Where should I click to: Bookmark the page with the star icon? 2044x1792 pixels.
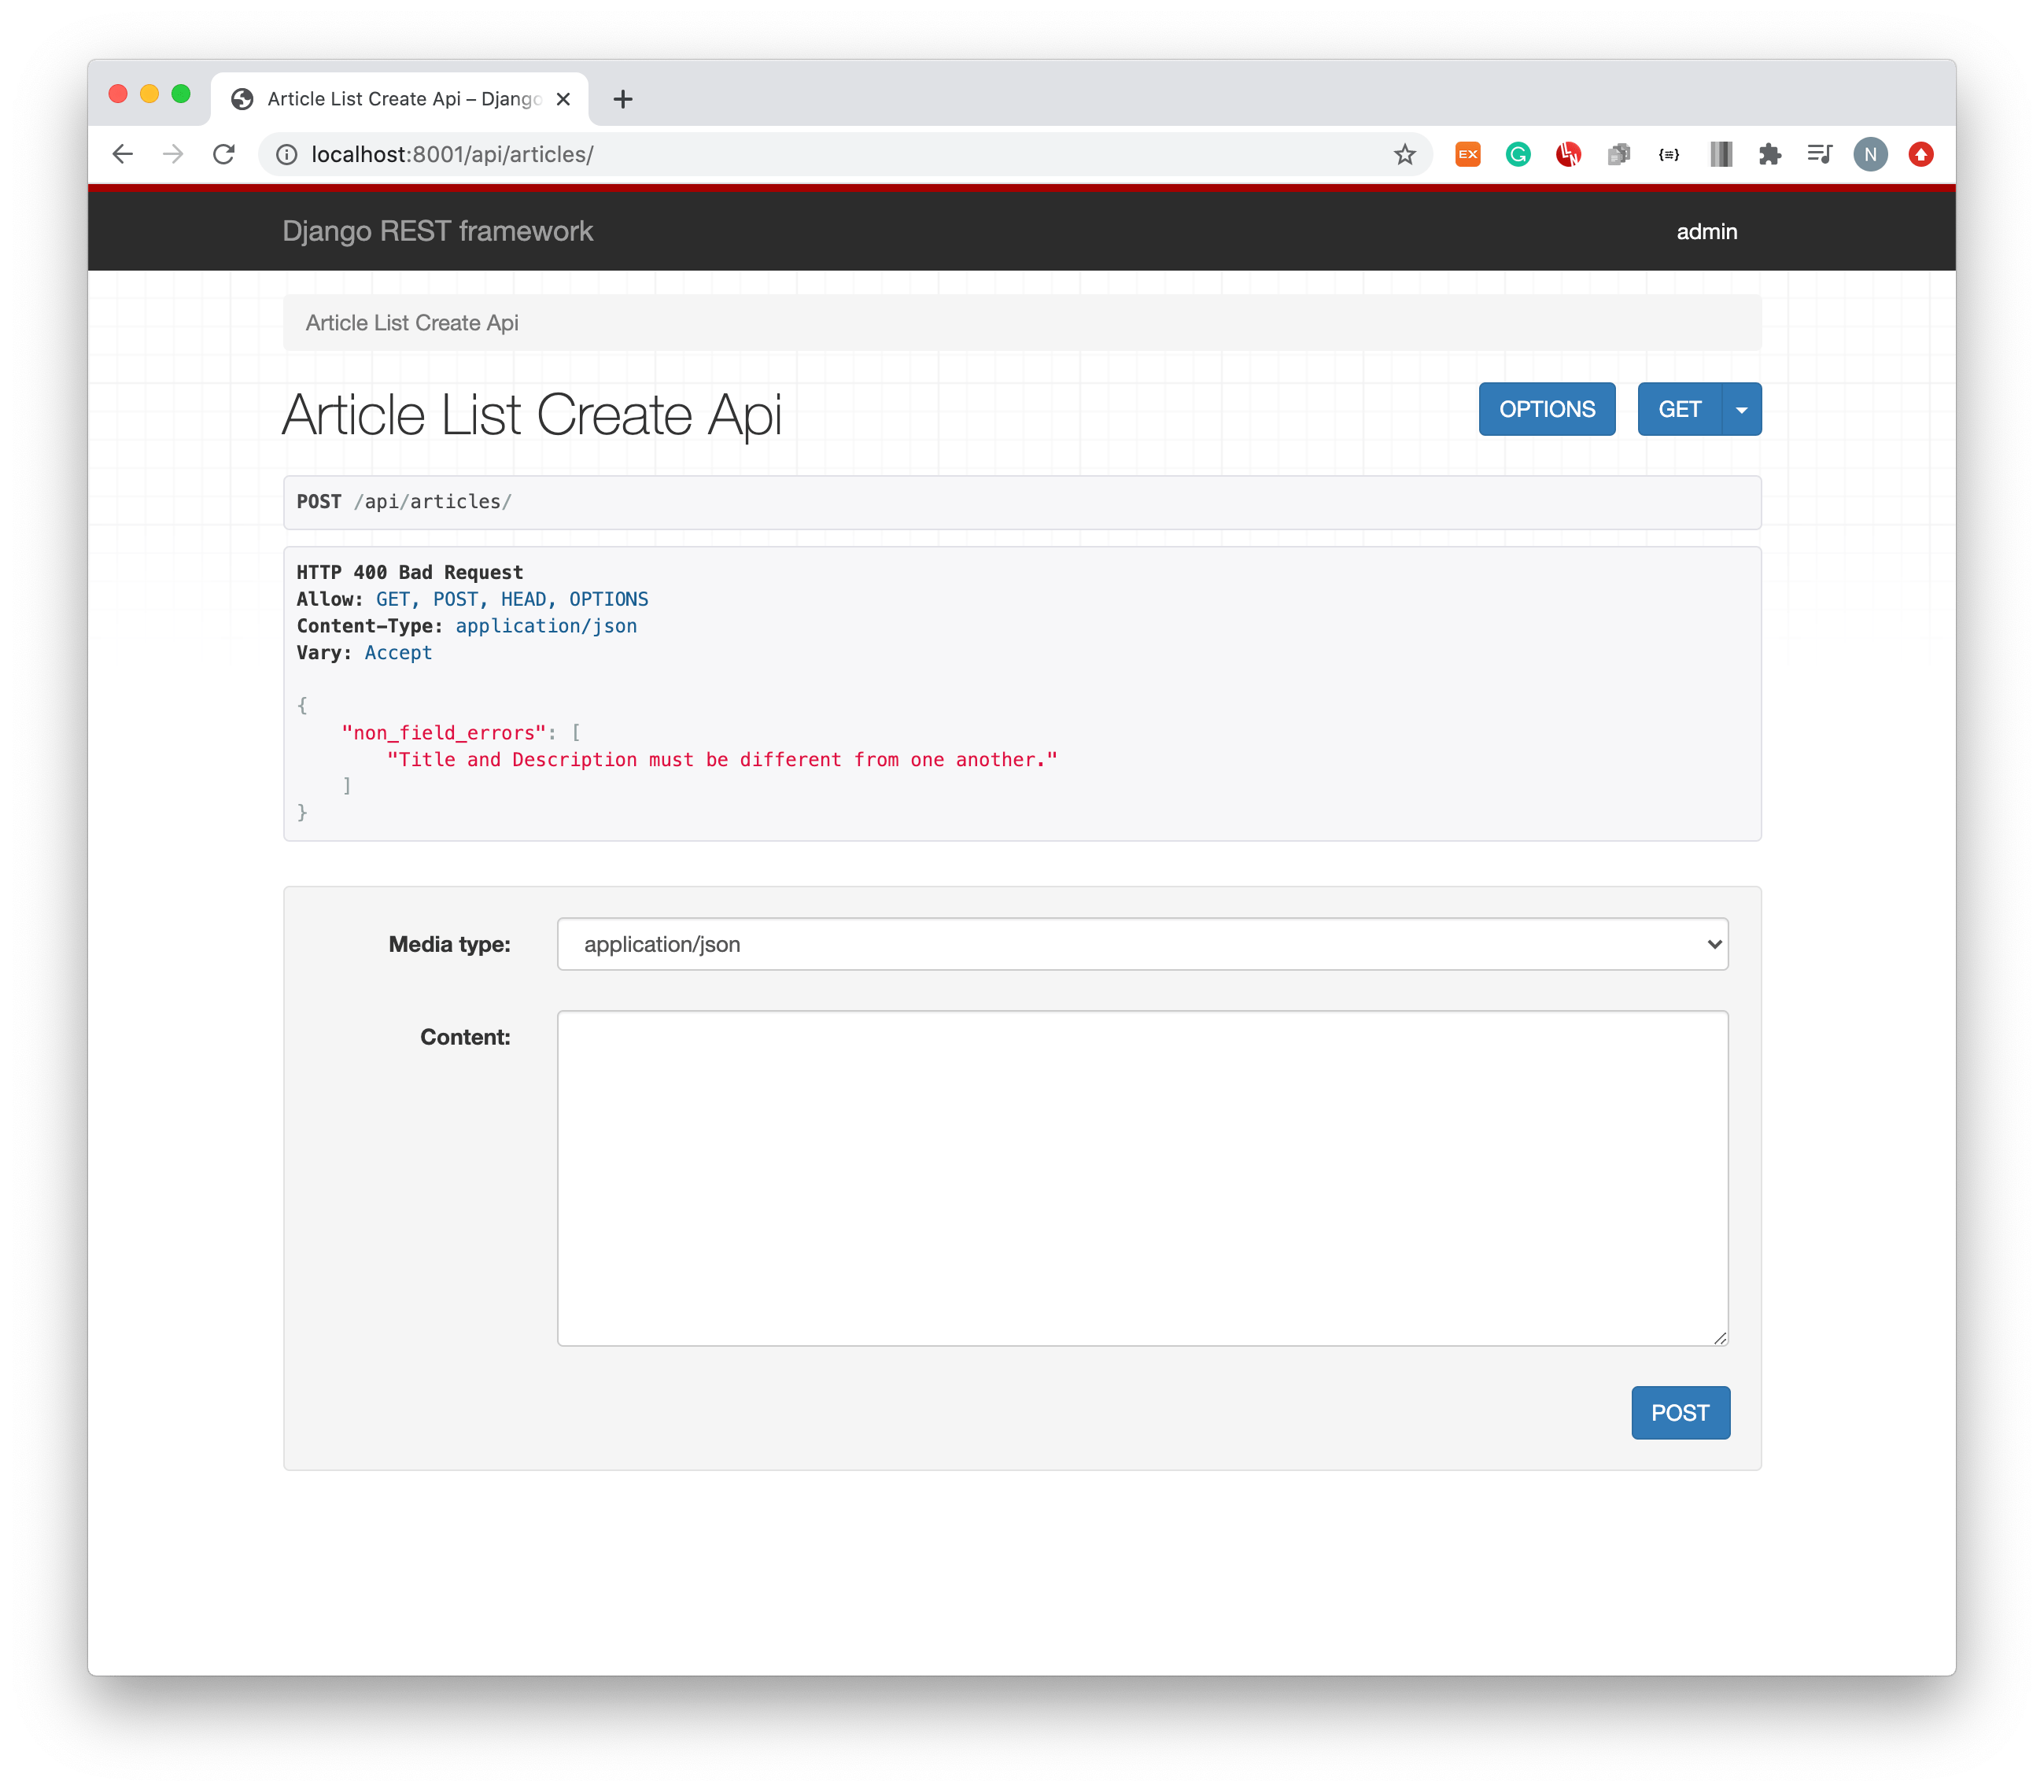click(x=1405, y=154)
